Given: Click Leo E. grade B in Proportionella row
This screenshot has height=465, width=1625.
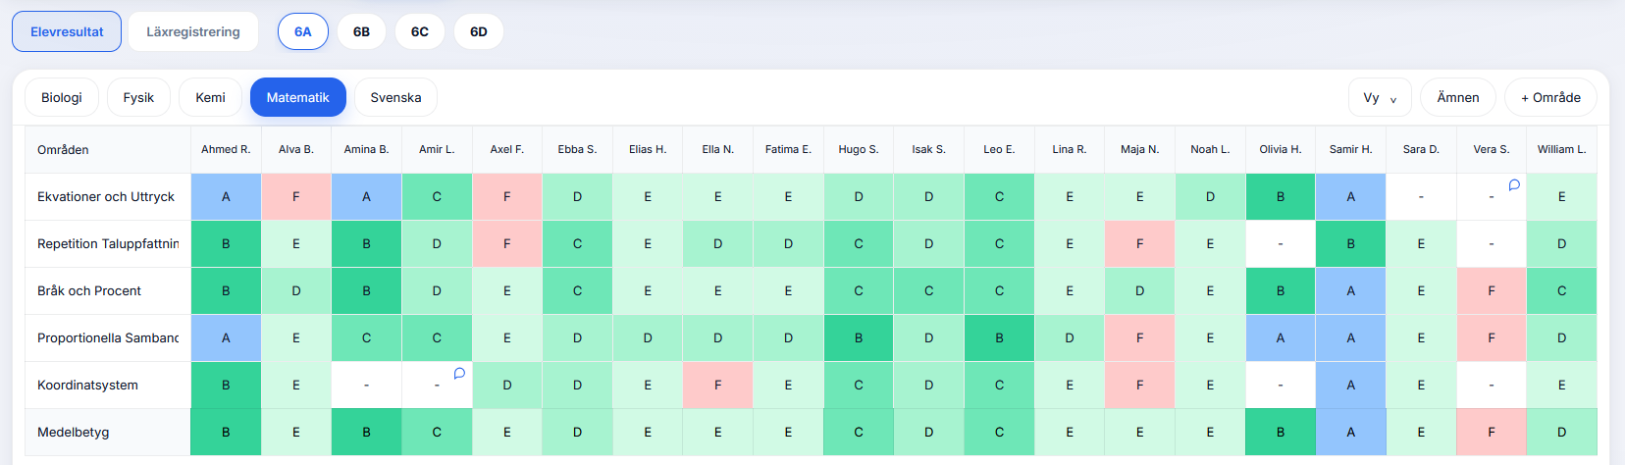Looking at the screenshot, I should [x=999, y=337].
